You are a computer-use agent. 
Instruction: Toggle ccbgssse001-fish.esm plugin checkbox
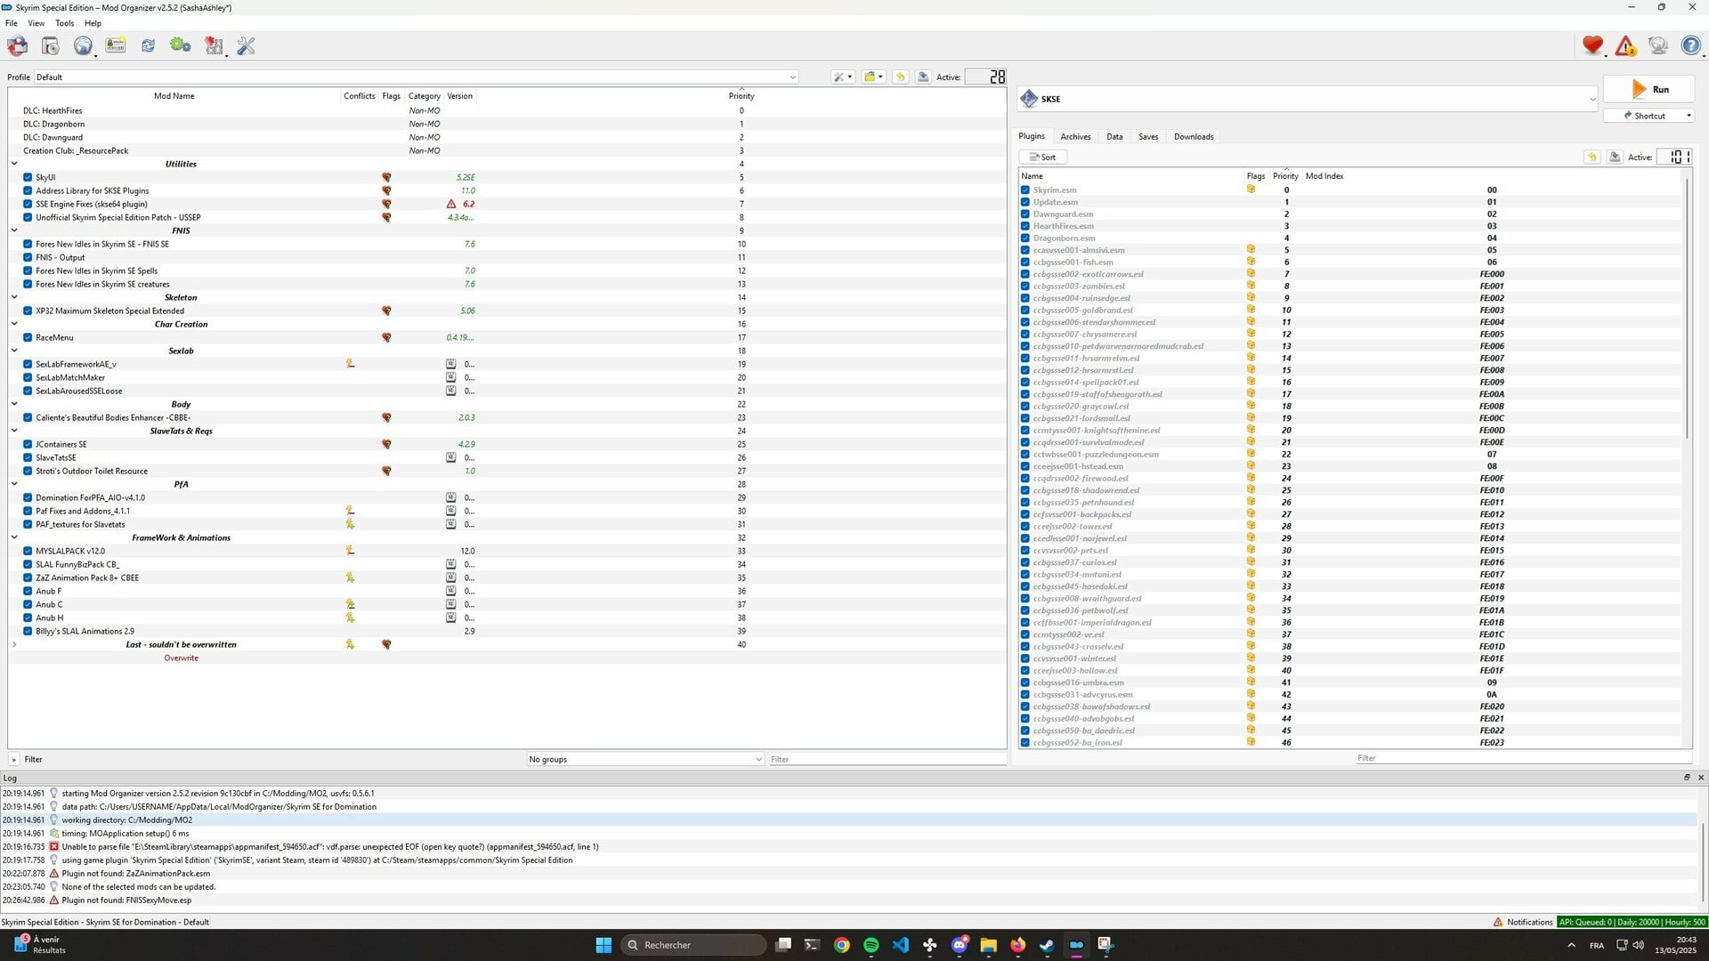tap(1025, 262)
